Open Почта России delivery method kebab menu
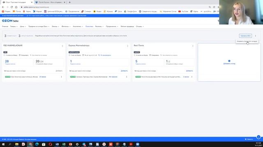 pos(192,77)
